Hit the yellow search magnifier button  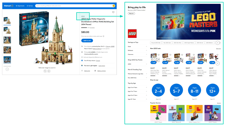[x=114, y=6]
